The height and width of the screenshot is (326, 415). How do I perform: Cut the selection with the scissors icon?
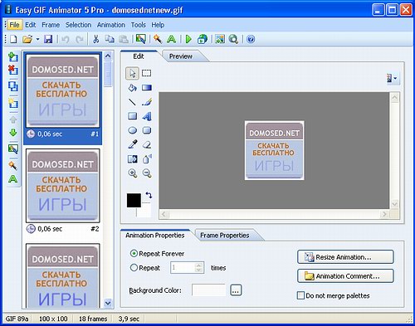(x=95, y=39)
